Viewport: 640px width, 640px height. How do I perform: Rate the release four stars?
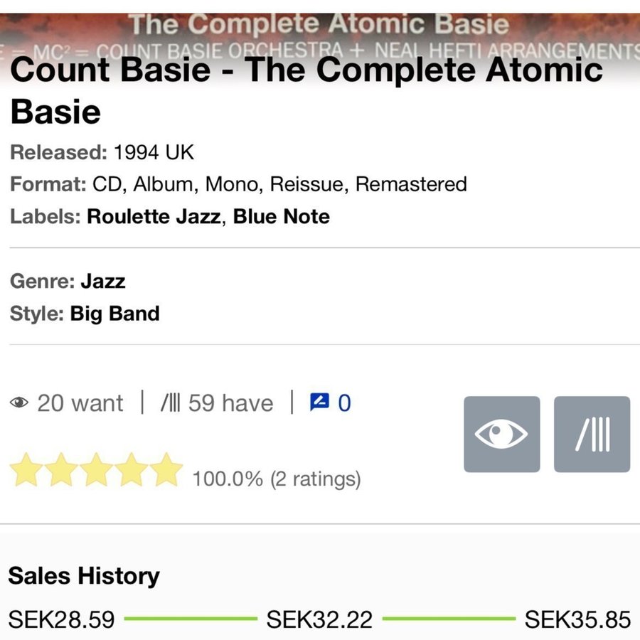[132, 470]
